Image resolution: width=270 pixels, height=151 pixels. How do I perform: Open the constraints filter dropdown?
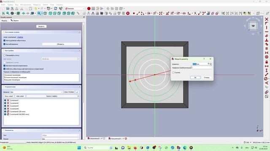point(37,92)
